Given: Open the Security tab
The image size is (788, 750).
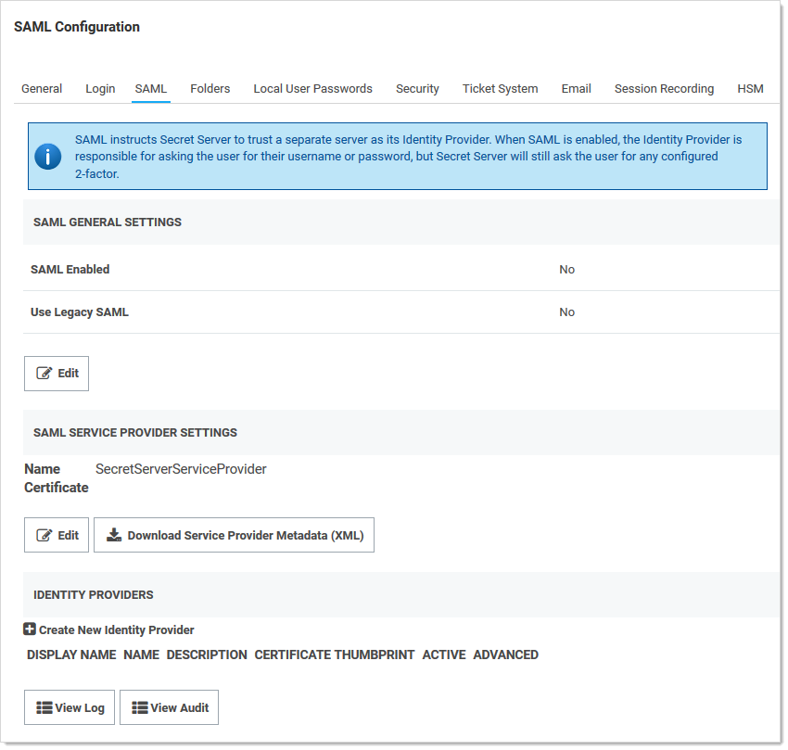Looking at the screenshot, I should [417, 89].
